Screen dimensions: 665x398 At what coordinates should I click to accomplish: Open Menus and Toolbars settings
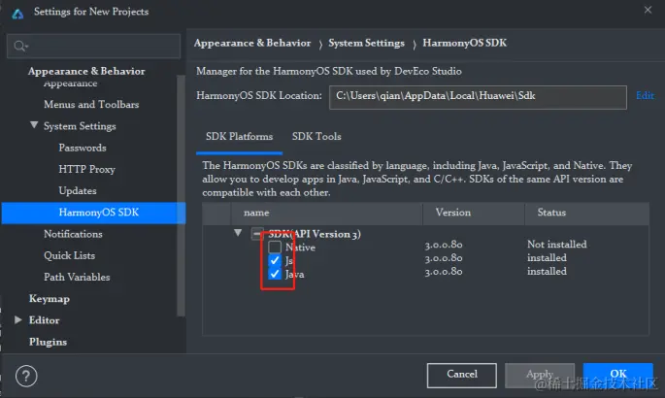(91, 104)
